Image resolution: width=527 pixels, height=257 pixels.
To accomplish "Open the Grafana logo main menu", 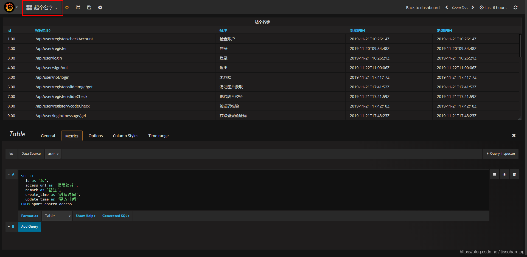I will point(11,7).
